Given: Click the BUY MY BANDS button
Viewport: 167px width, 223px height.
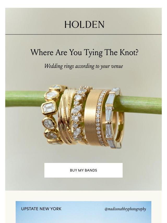Looking at the screenshot, I should click(83, 170).
